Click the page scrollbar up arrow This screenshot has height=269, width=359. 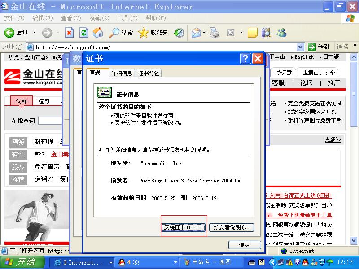(x=354, y=57)
